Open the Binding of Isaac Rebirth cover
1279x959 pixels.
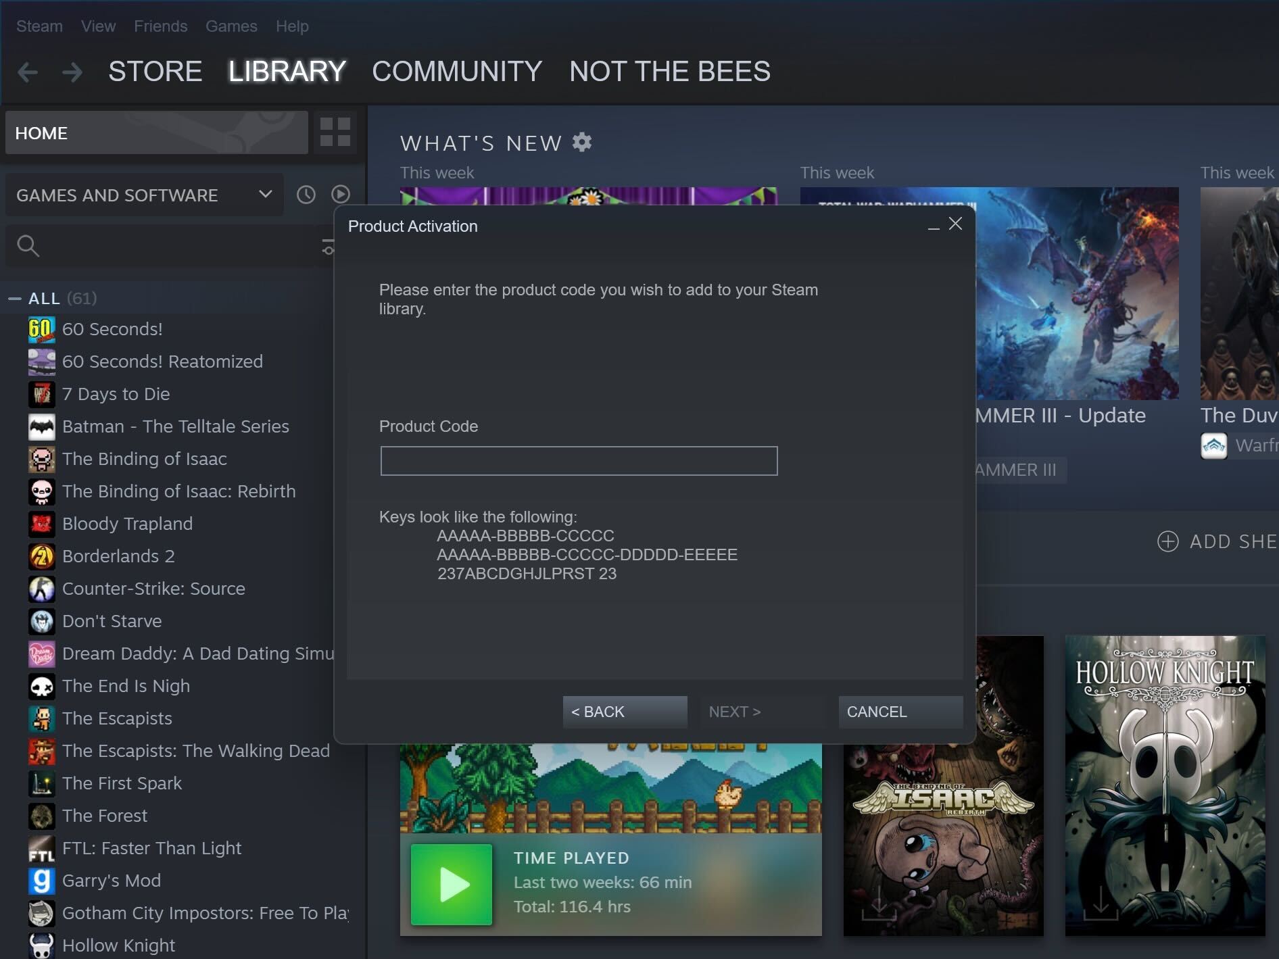pyautogui.click(x=943, y=839)
